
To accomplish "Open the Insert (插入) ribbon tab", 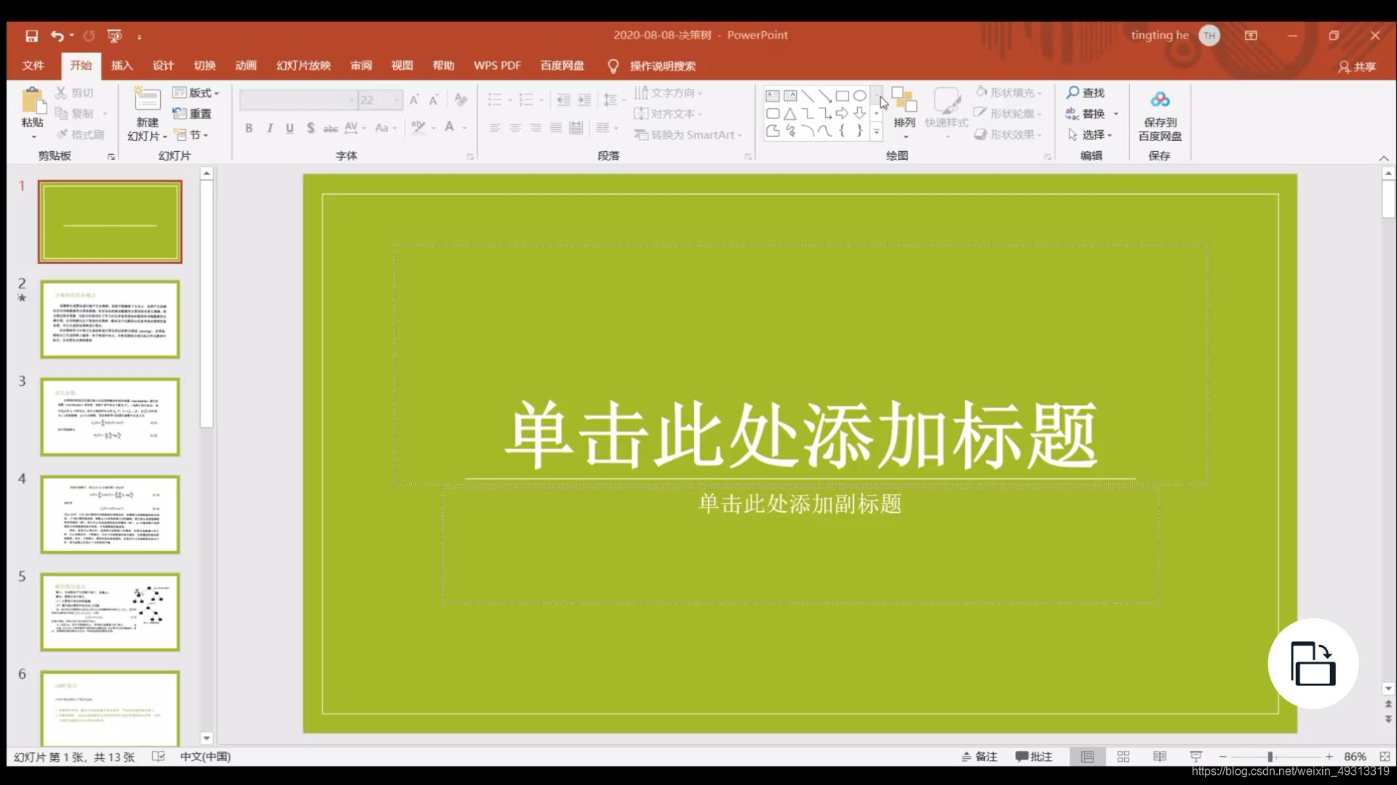I will pyautogui.click(x=122, y=65).
